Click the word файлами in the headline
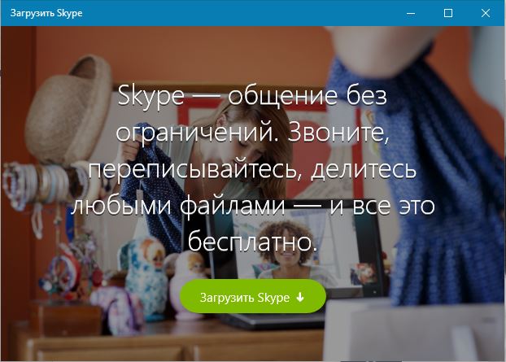Image resolution: width=506 pixels, height=362 pixels. [232, 207]
